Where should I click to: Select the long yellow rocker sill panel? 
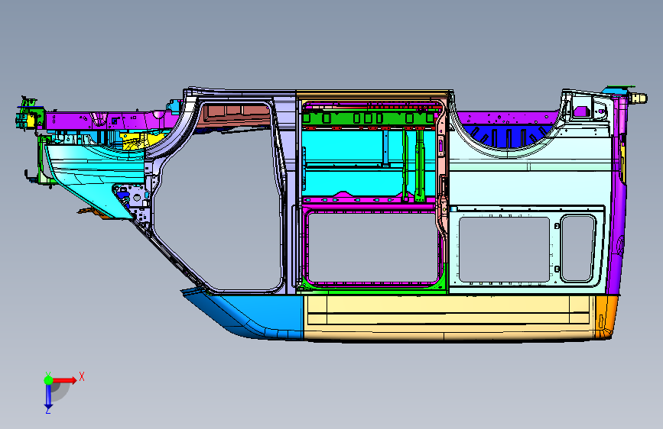coord(449,318)
